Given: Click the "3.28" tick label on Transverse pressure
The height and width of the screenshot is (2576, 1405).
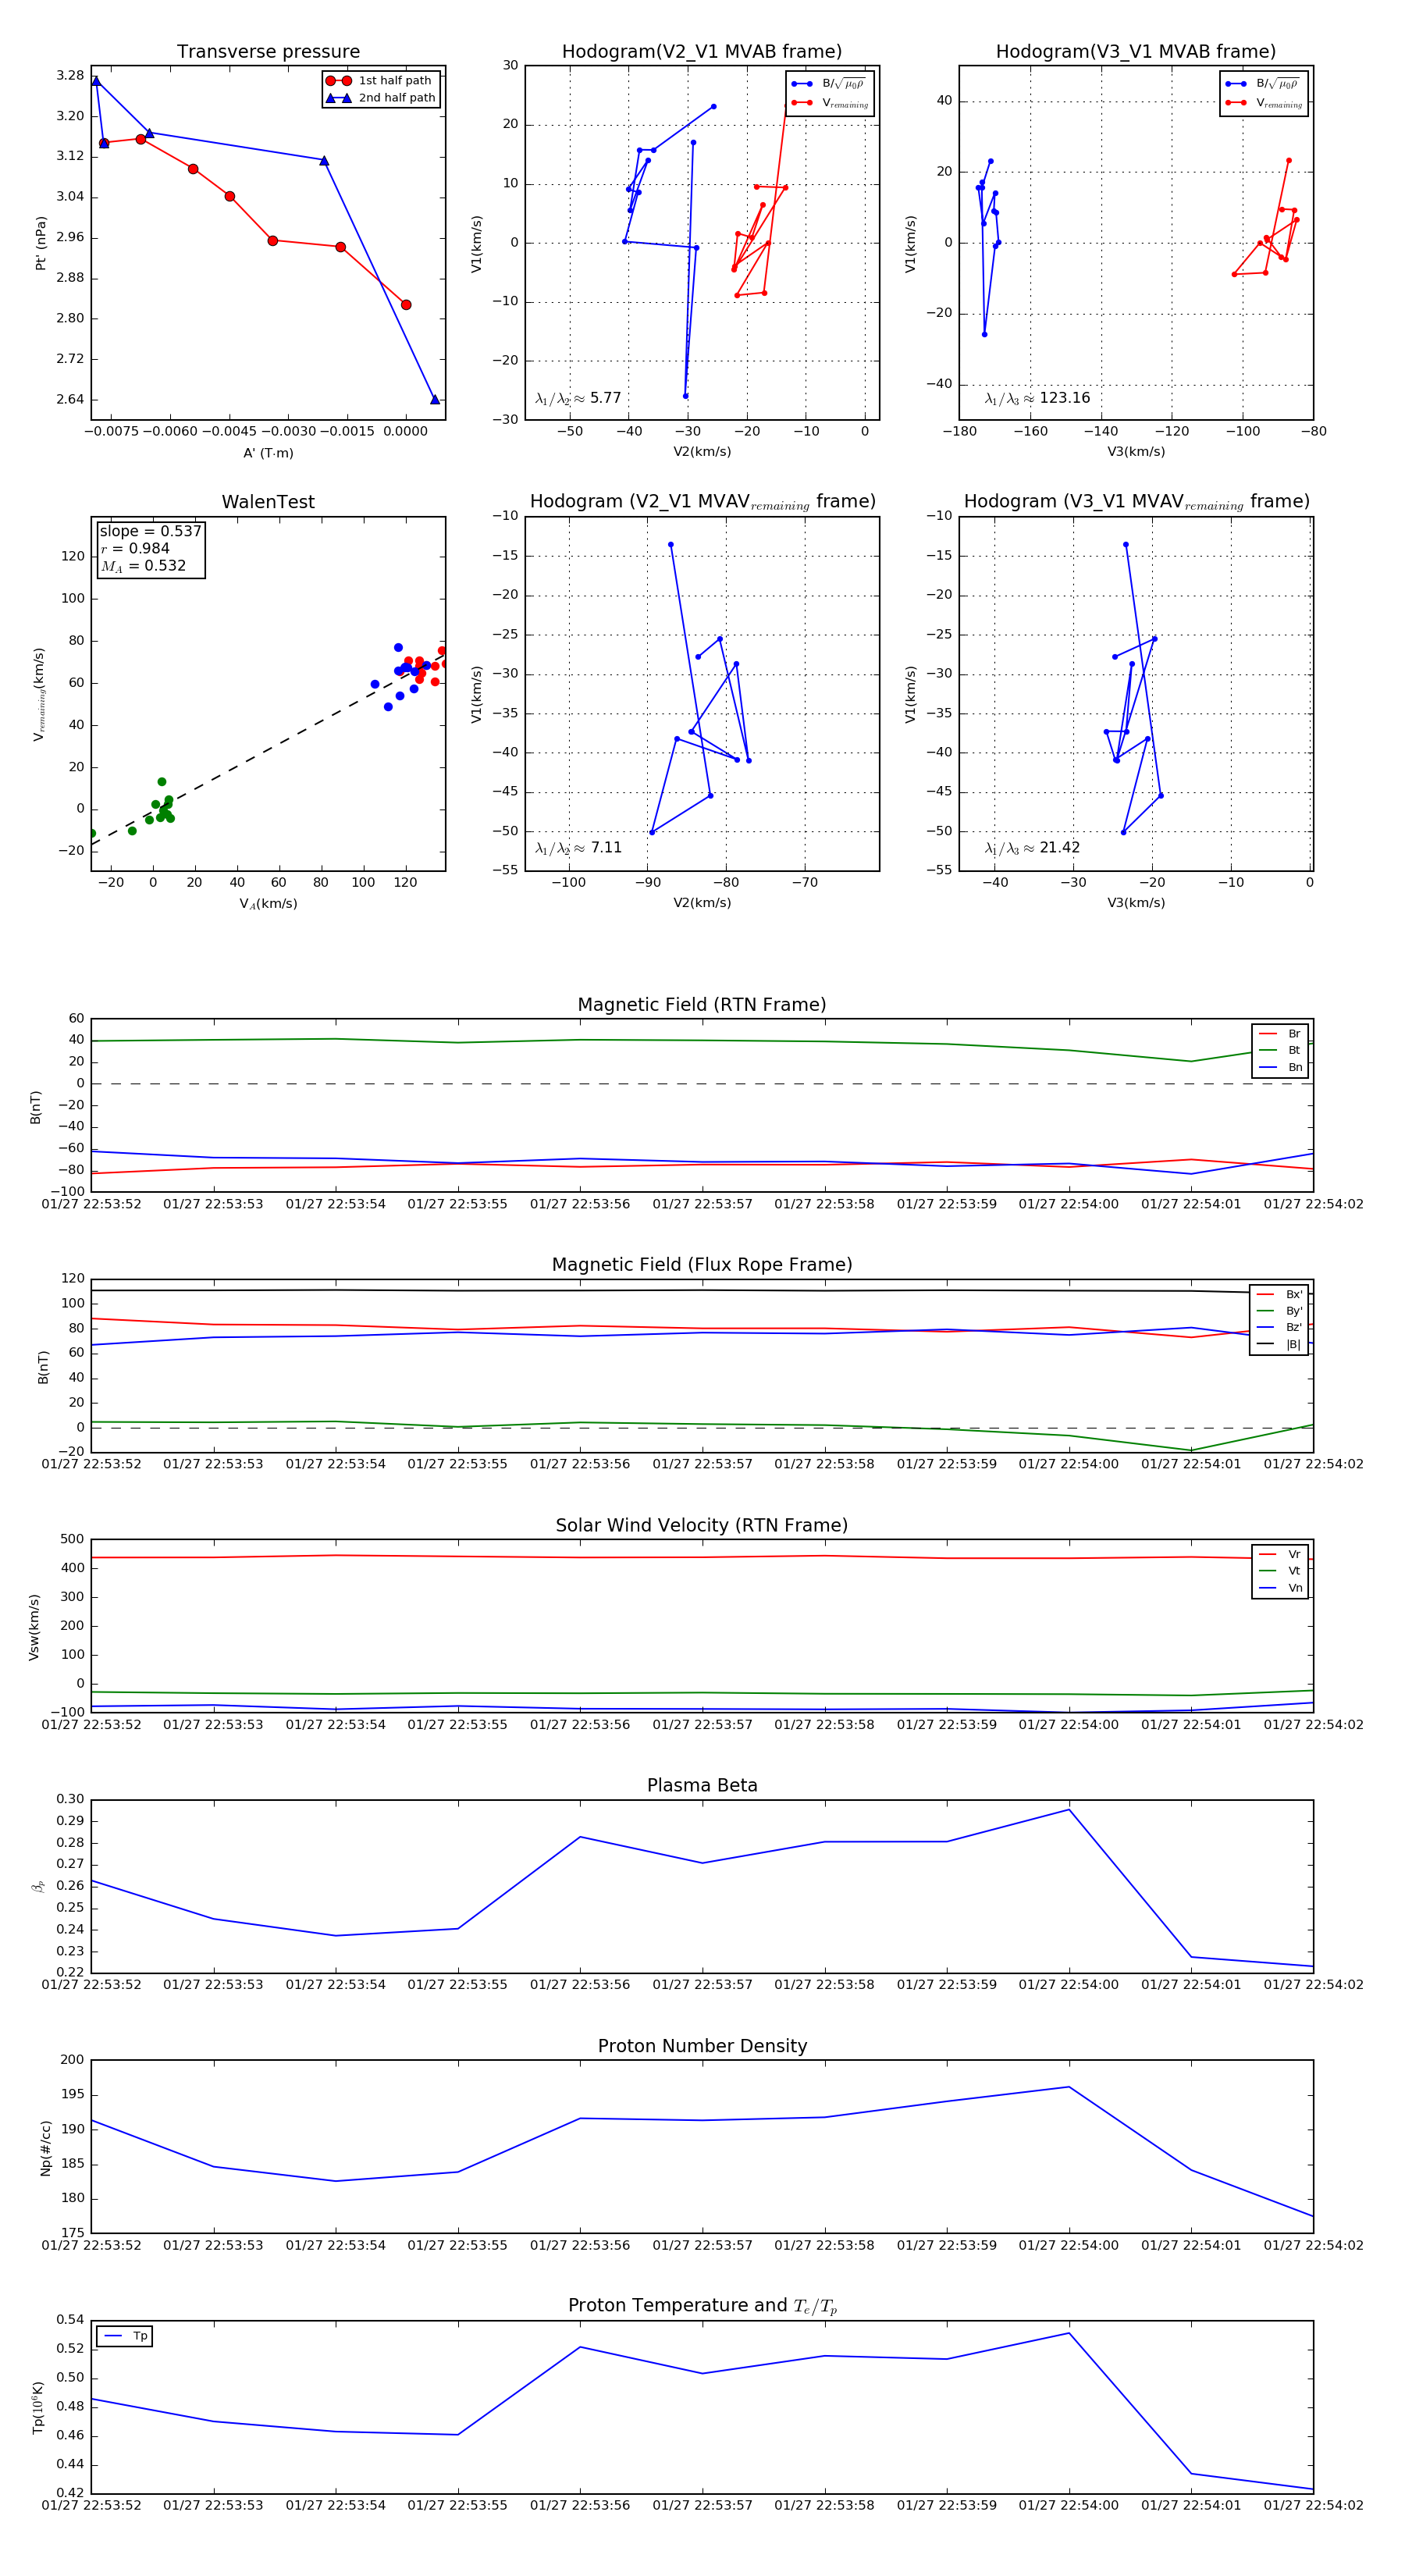Looking at the screenshot, I should click(x=70, y=76).
